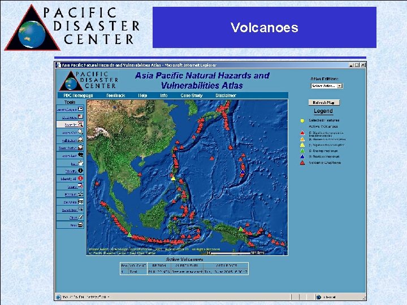Click the Query tool icon

point(81,186)
